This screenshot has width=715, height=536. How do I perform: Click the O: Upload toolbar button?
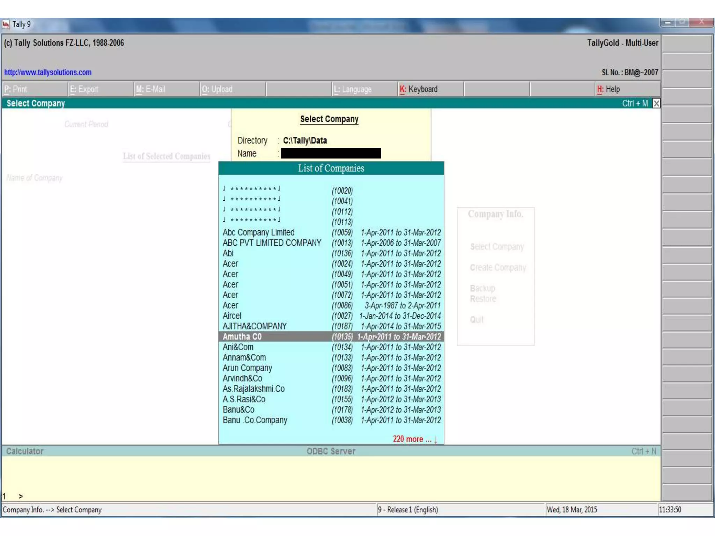point(217,89)
